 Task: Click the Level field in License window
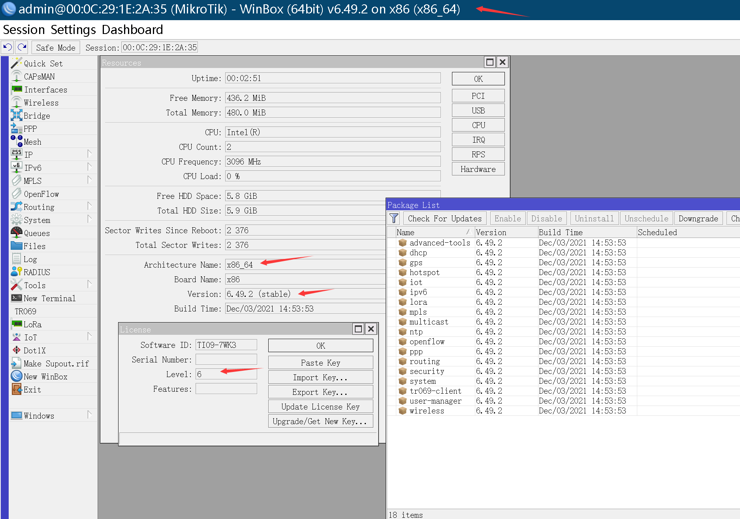coord(226,374)
